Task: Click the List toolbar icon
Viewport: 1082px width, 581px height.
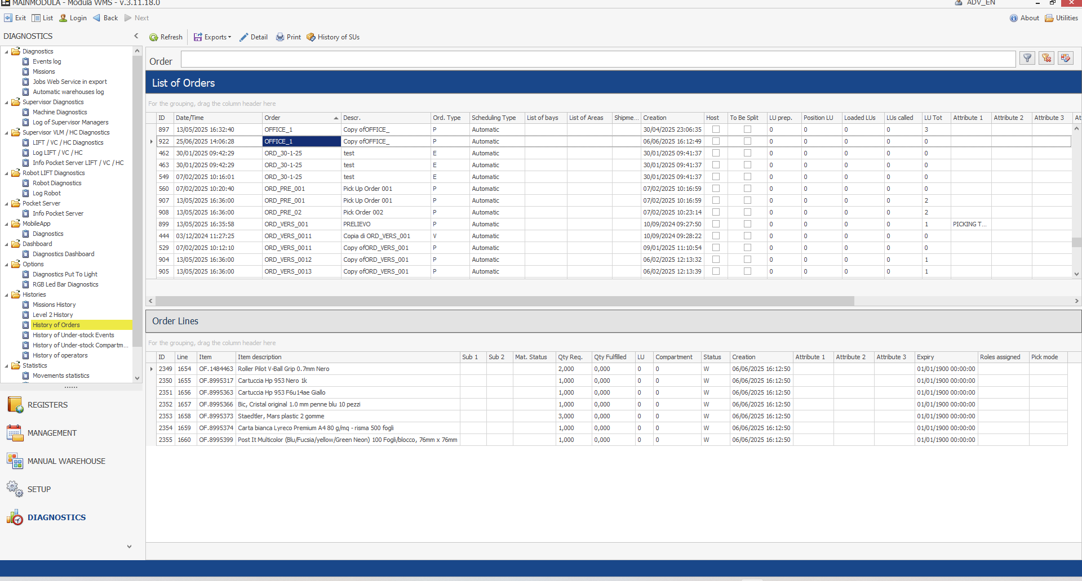Action: [36, 18]
